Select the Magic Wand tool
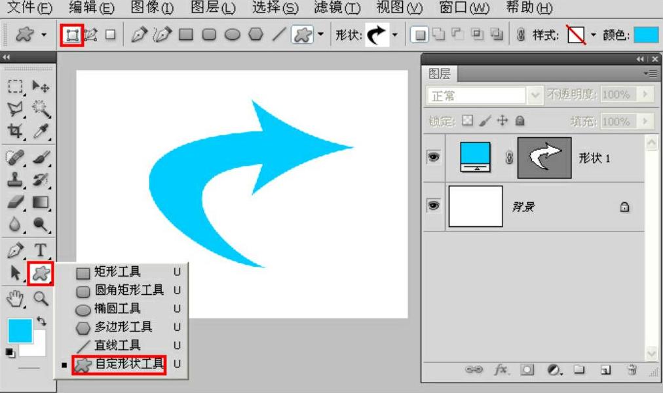The width and height of the screenshot is (663, 393). pos(41,109)
